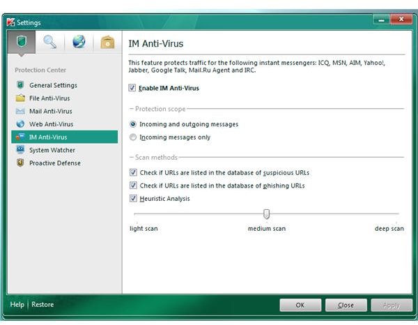Click the Protection Center heading
This screenshot has width=418, height=325.
pyautogui.click(x=40, y=70)
